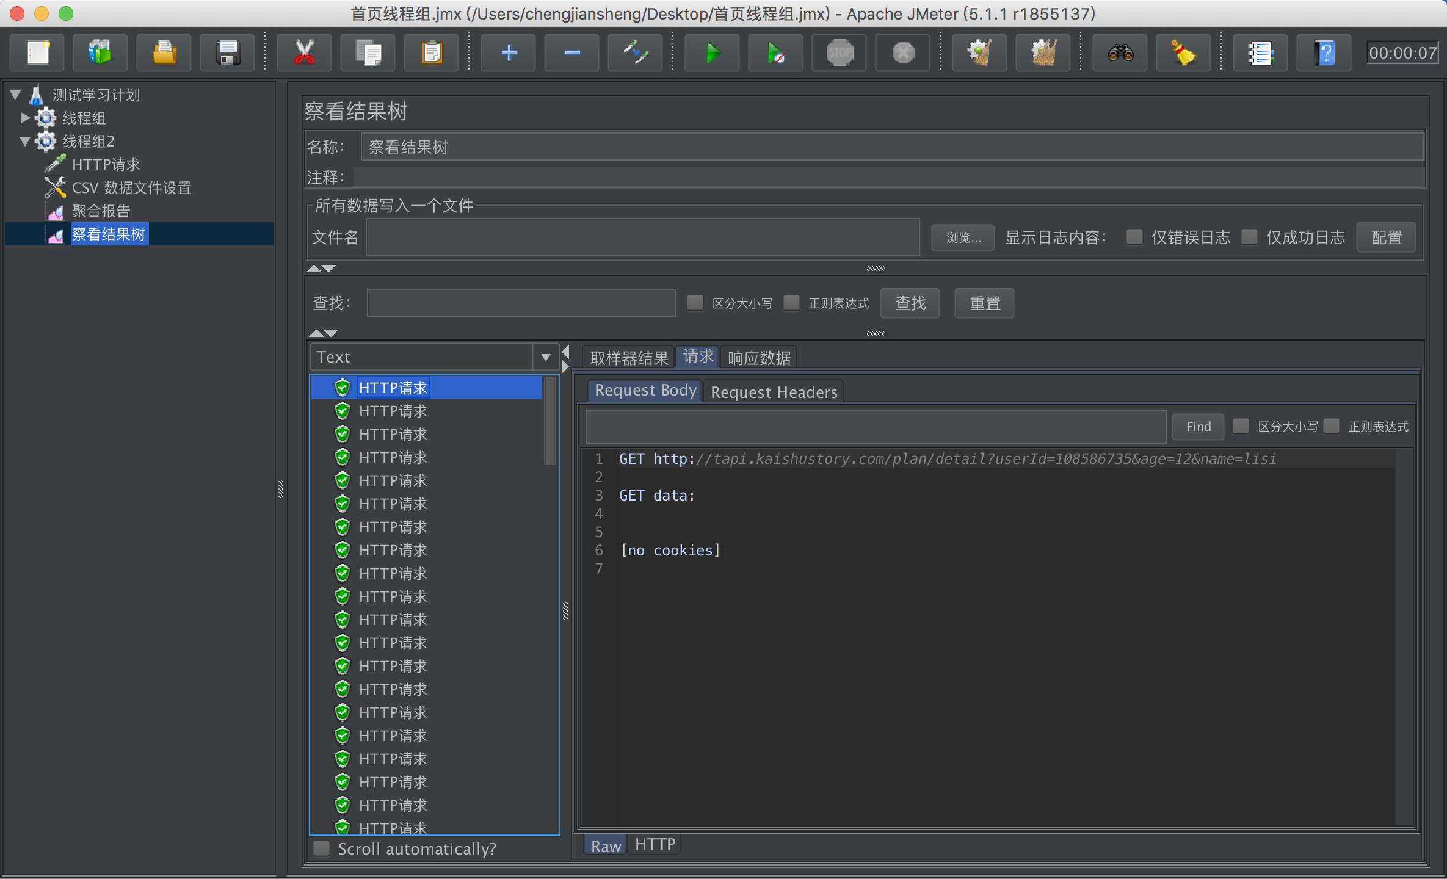Image resolution: width=1447 pixels, height=879 pixels.
Task: Expand all nodes with plus icon
Action: pos(509,53)
